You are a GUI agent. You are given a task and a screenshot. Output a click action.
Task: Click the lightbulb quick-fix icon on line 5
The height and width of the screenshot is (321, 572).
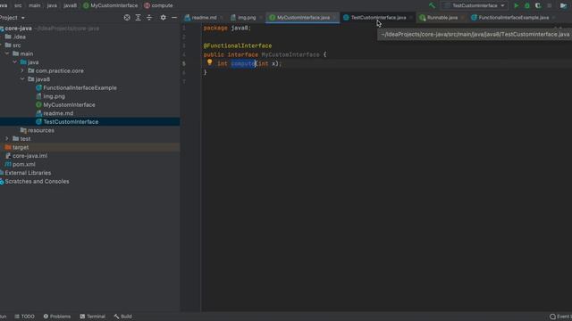(x=209, y=62)
